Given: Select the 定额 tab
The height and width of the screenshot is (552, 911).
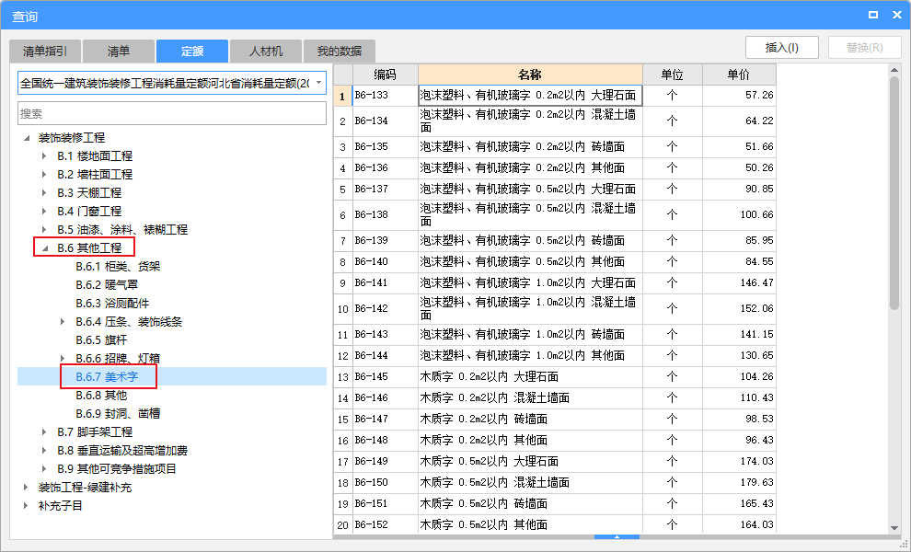Looking at the screenshot, I should (191, 52).
